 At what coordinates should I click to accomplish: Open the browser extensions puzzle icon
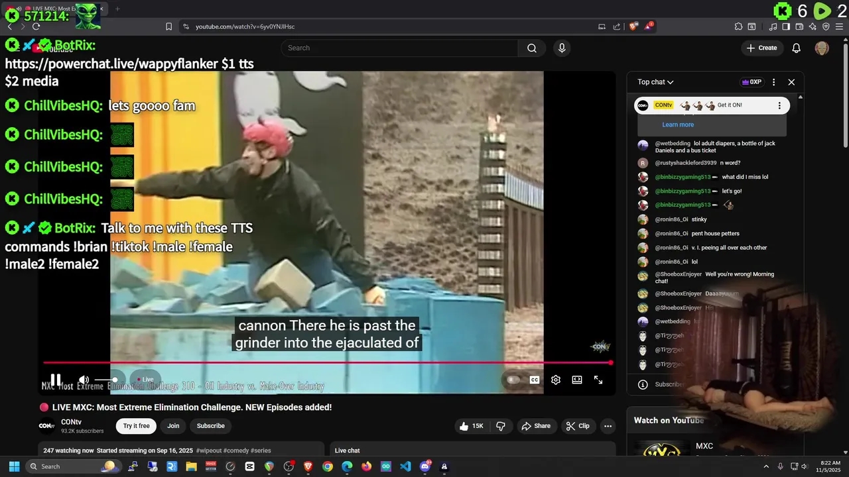pyautogui.click(x=738, y=26)
